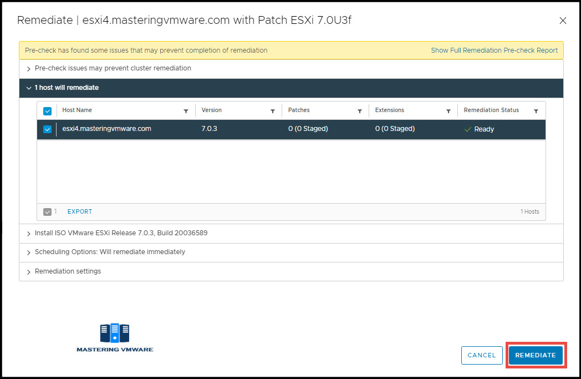This screenshot has height=379, width=581.
Task: Click the selected count checkbox in table footer
Action: coord(48,212)
